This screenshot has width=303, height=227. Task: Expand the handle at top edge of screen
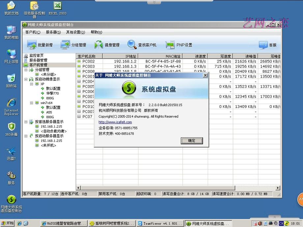[154, 2]
